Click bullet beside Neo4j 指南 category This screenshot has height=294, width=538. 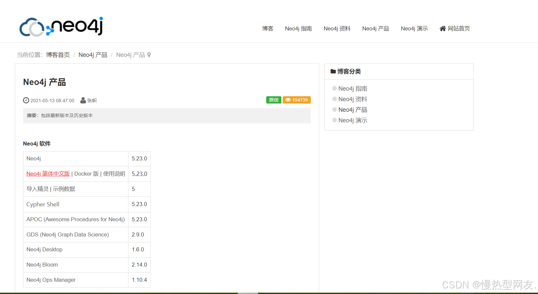tap(335, 88)
